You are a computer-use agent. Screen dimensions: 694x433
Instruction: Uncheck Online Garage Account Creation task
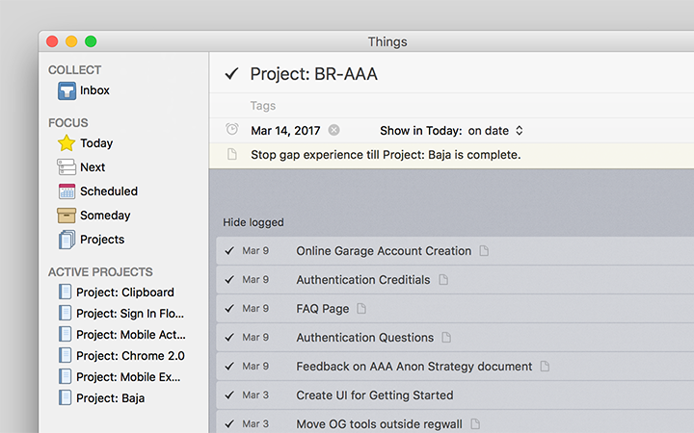229,251
